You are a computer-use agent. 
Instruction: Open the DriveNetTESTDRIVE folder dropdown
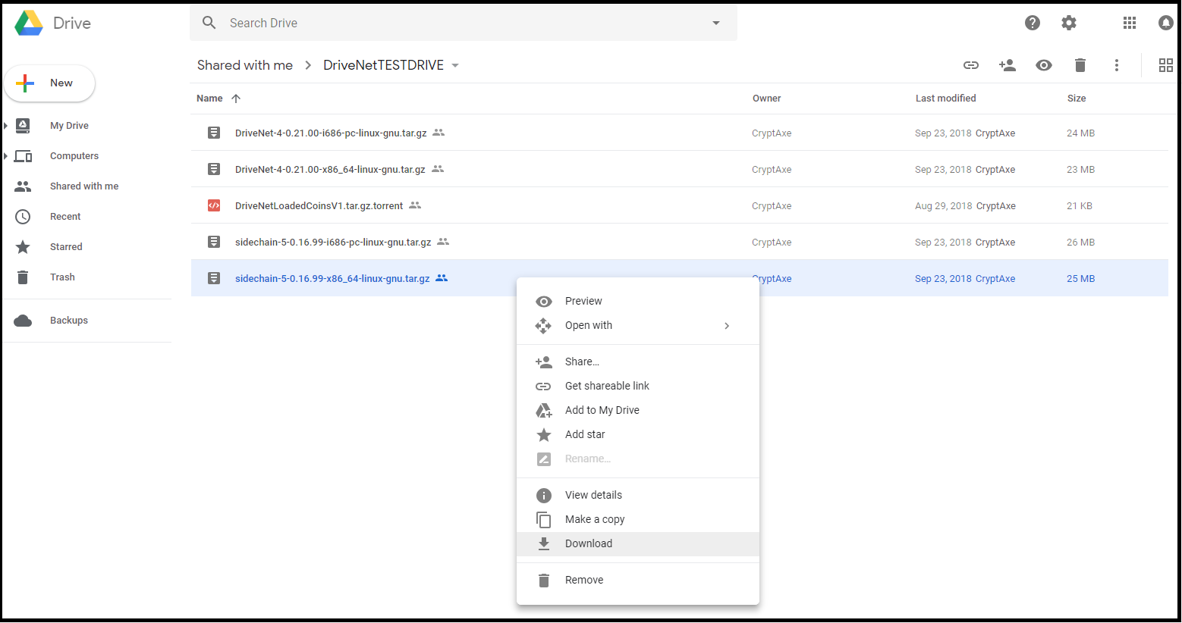(455, 65)
